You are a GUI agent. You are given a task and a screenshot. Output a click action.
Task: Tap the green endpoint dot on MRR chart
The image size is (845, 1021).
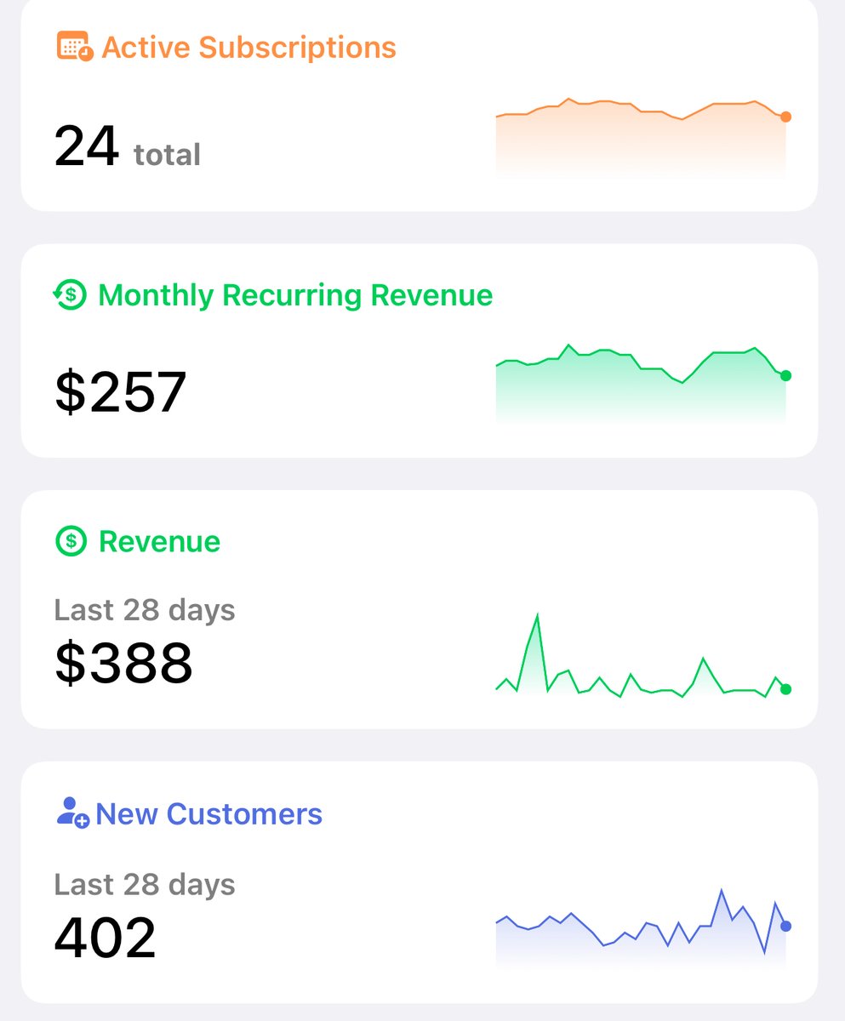pyautogui.click(x=785, y=375)
